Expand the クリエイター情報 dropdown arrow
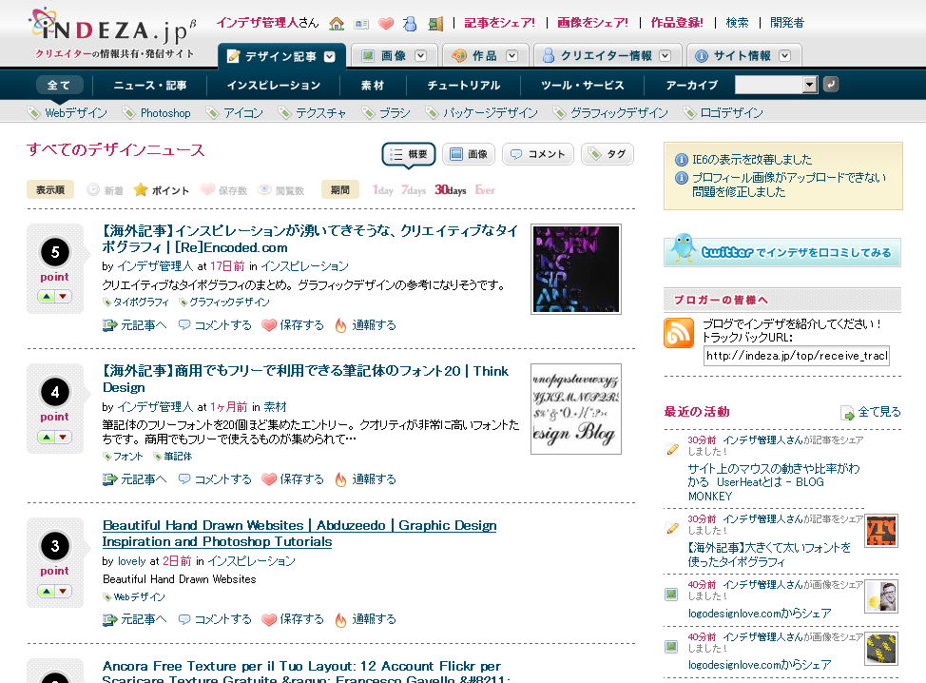926x683 pixels. (665, 55)
